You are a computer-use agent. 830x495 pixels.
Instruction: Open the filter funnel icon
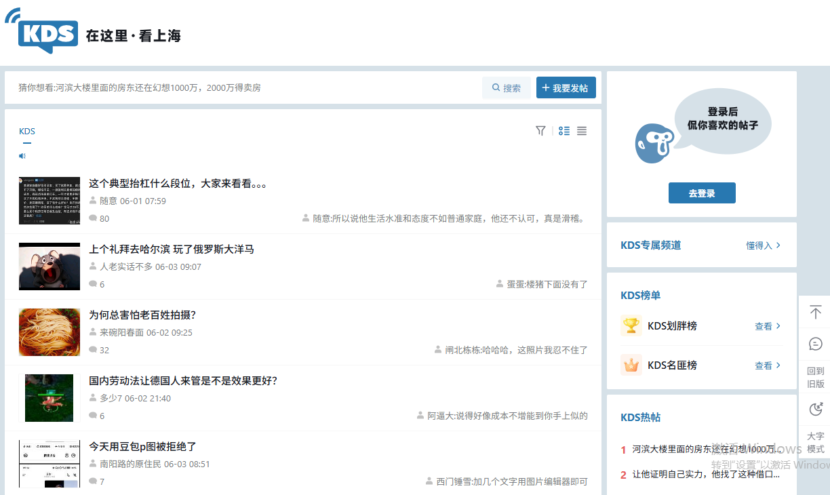pyautogui.click(x=540, y=131)
